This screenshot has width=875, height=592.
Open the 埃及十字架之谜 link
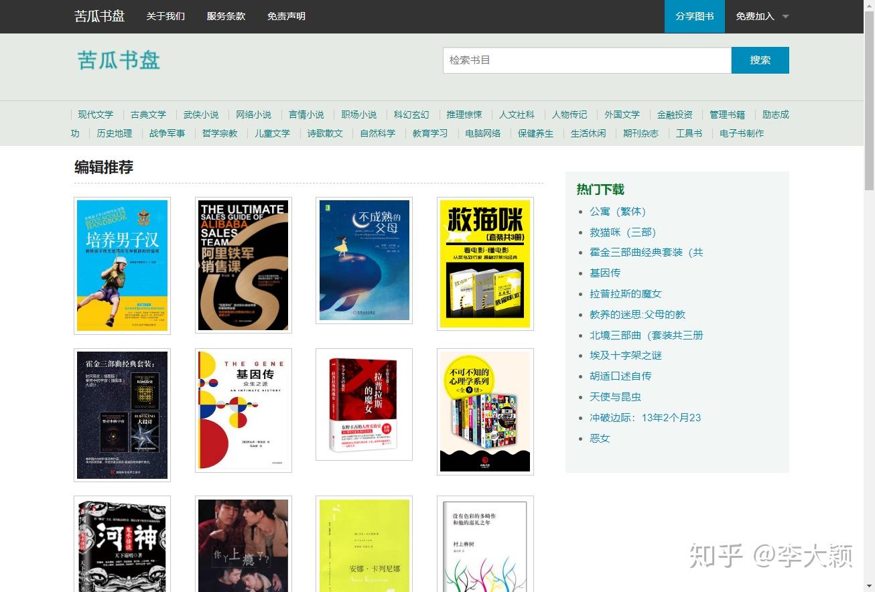pos(626,356)
